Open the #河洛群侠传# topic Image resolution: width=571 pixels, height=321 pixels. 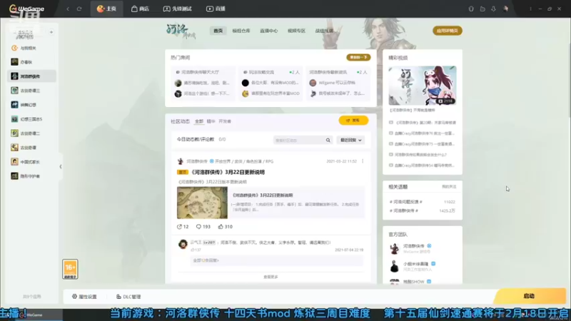(404, 210)
